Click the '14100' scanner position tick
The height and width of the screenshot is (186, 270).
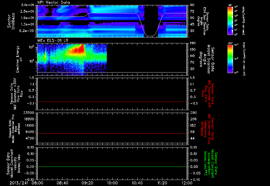[29, 125]
